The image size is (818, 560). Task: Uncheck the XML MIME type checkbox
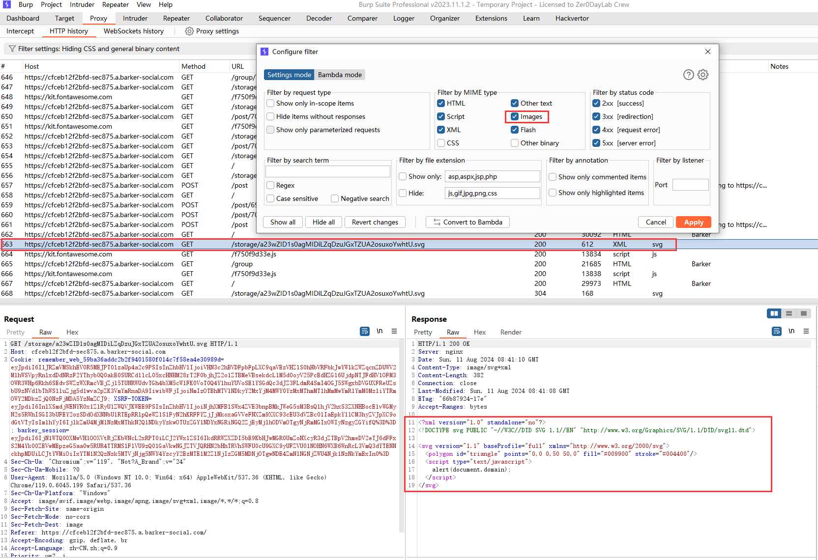tap(441, 130)
